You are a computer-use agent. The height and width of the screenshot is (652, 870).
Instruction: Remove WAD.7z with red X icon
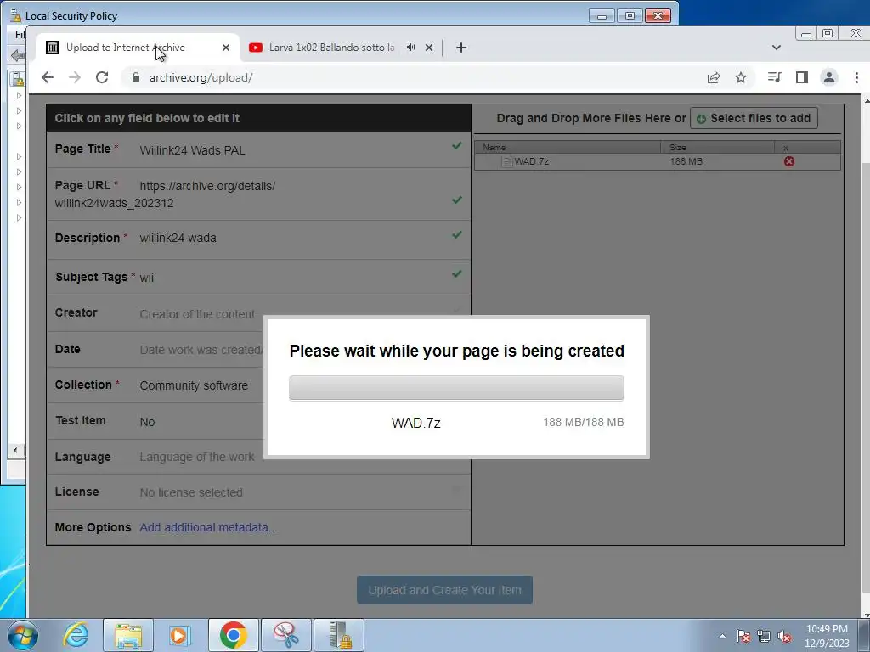(789, 161)
